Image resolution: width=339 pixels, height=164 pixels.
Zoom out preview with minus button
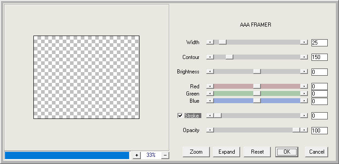pyautogui.click(x=165, y=155)
